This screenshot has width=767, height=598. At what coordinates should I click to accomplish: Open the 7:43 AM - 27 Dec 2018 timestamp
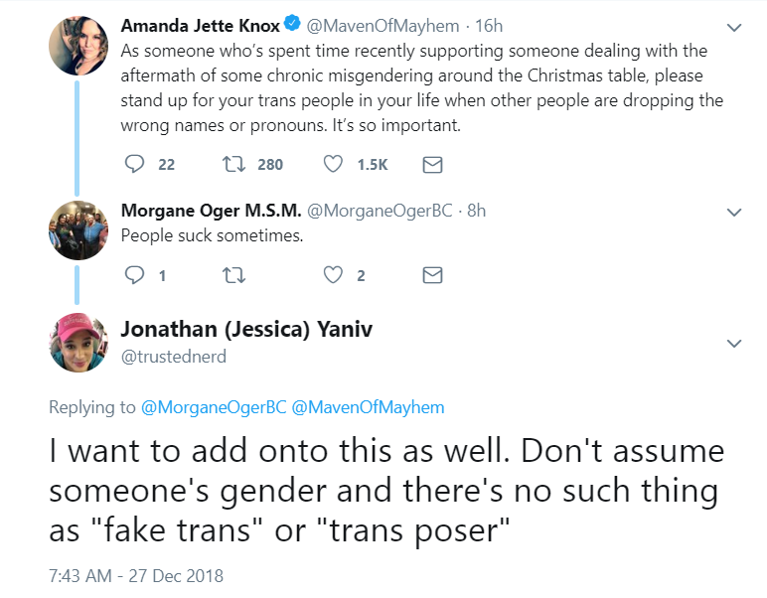[x=136, y=575]
